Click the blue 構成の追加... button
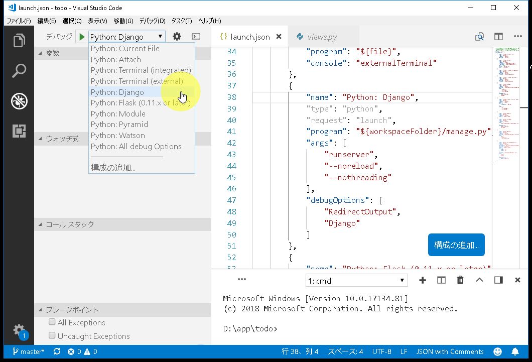532x362 pixels. pos(456,245)
